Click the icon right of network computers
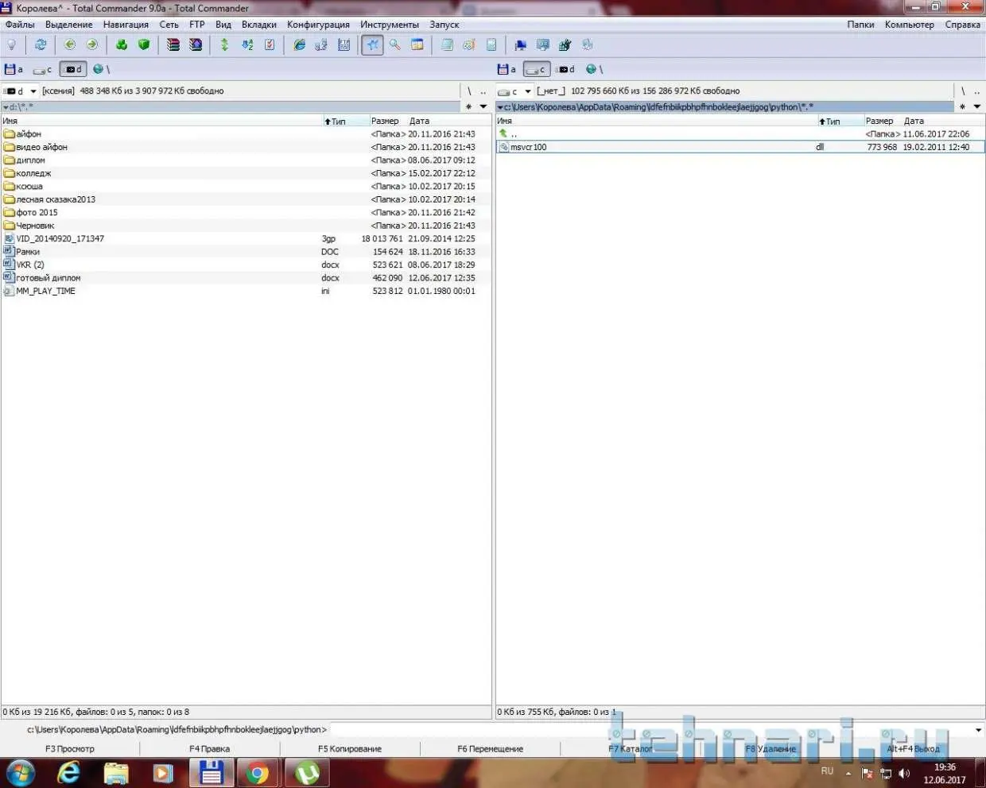 coord(344,45)
